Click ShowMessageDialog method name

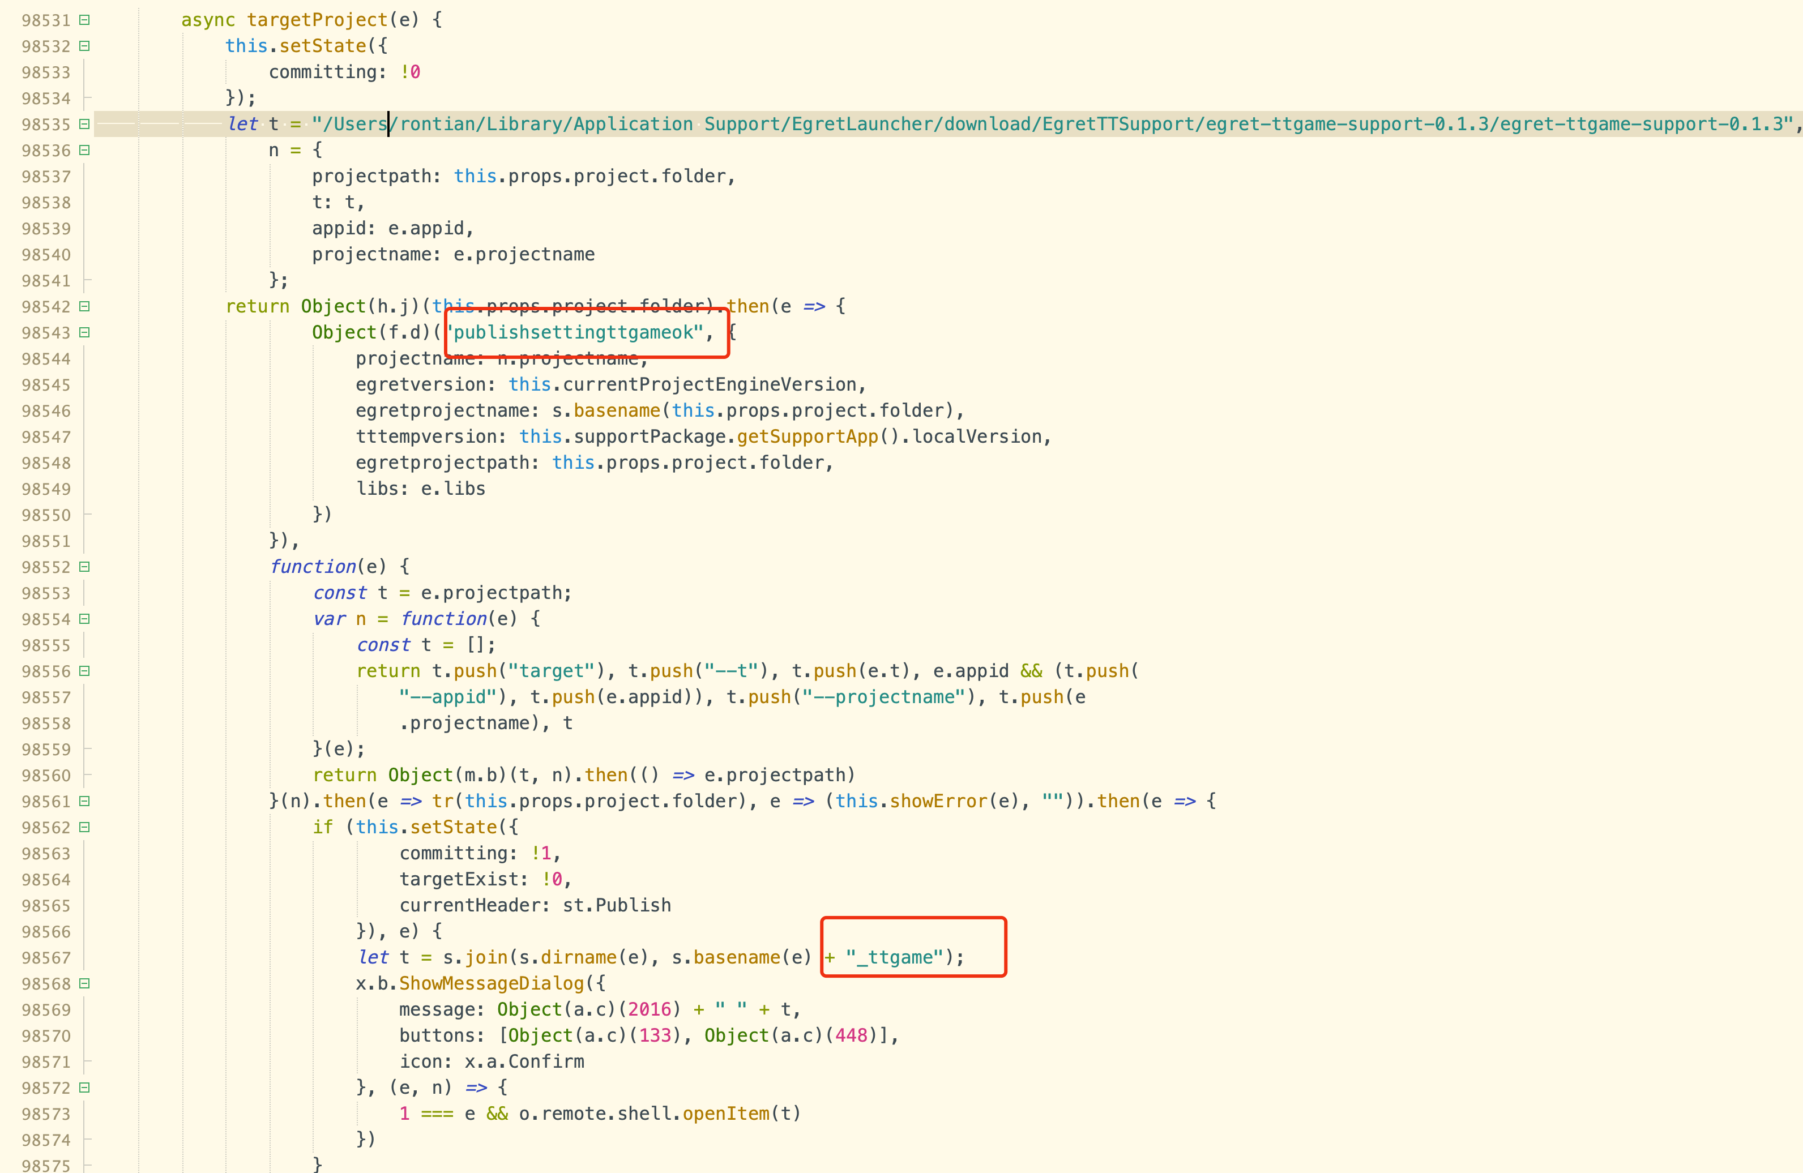click(x=492, y=983)
